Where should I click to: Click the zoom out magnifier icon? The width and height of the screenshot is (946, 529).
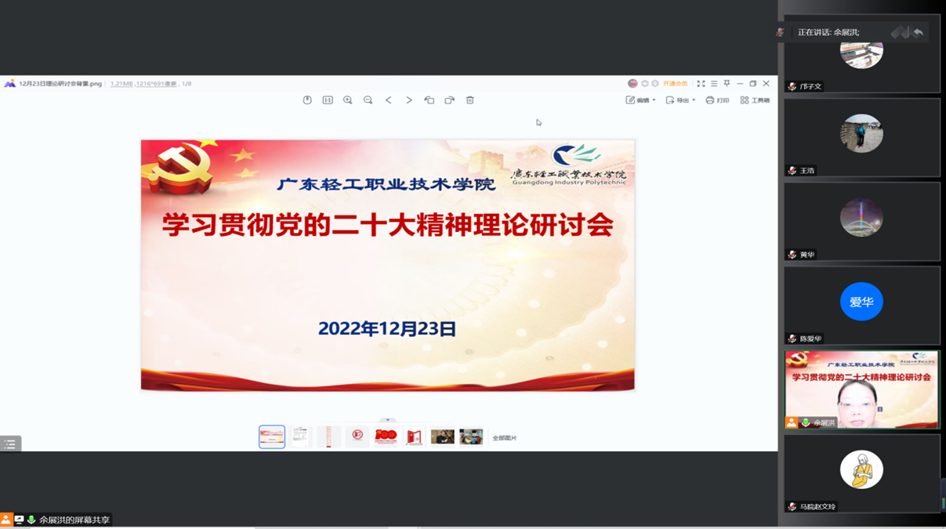tap(368, 100)
